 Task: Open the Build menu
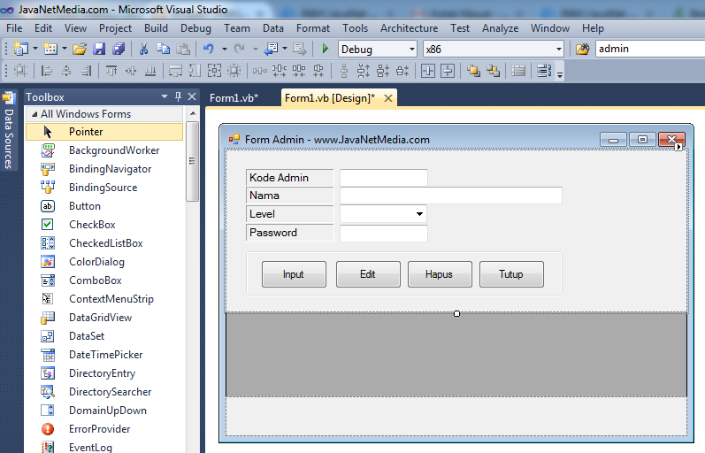pyautogui.click(x=156, y=28)
